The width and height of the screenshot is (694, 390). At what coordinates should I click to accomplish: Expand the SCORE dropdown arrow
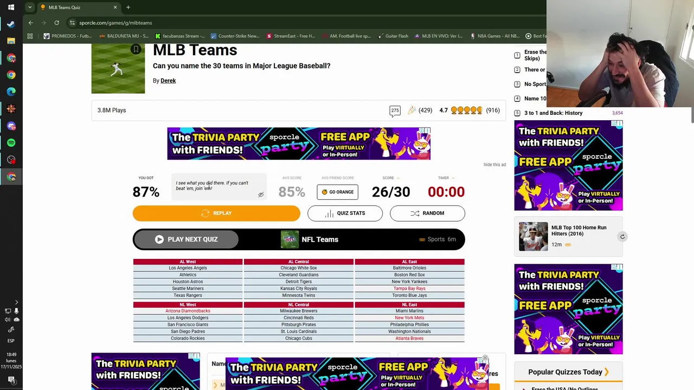pyautogui.click(x=399, y=178)
